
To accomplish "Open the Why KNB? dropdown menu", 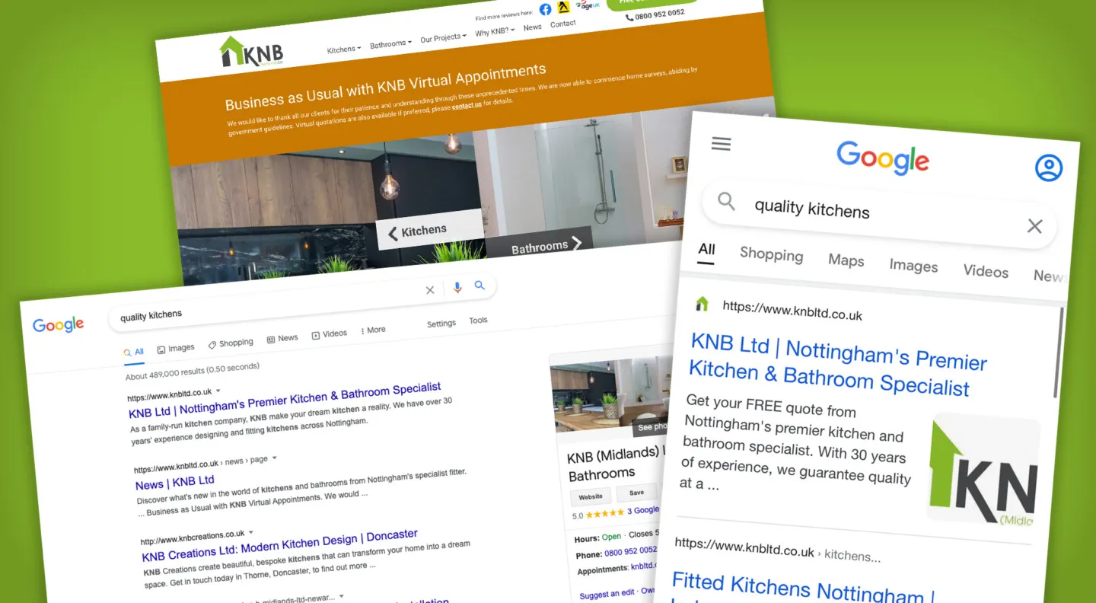I will point(494,30).
